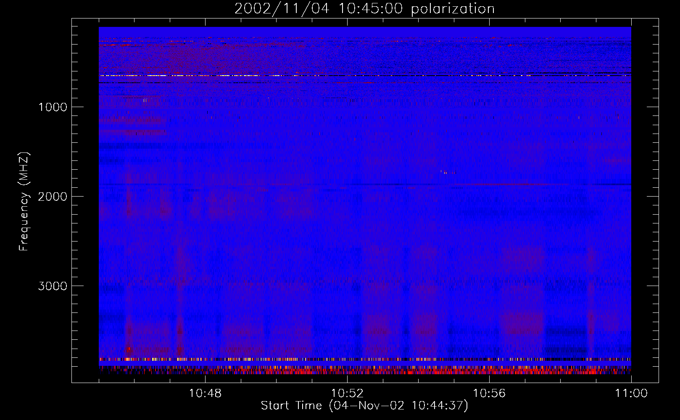Click the 'Frequency (MHZ)' y-axis title
Viewport: 680px width, 420px height.
point(24,202)
